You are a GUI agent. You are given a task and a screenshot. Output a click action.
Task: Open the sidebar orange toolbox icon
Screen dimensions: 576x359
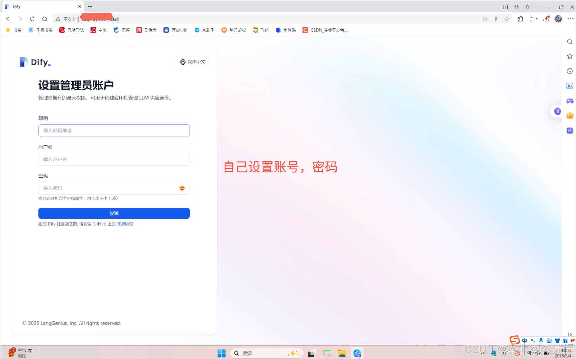570,116
